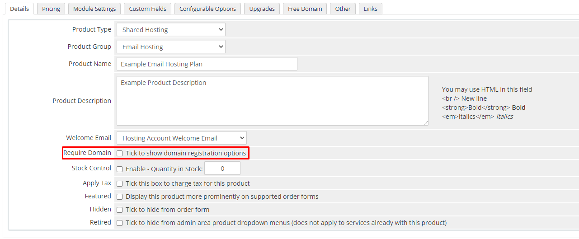Open the Product Type dropdown
The width and height of the screenshot is (579, 239).
pos(171,30)
